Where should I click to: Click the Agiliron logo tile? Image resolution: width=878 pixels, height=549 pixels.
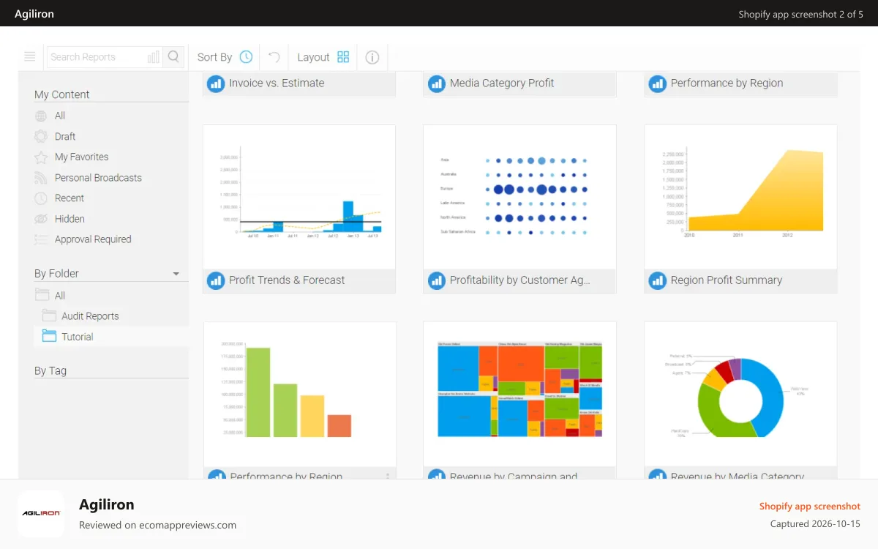(x=41, y=514)
